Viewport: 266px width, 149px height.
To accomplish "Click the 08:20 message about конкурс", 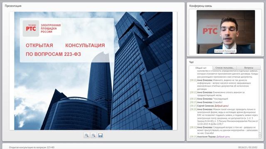I will (x=224, y=117).
